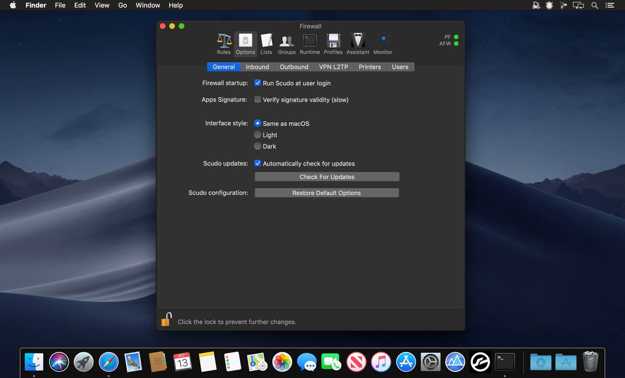Enable Verify signature validity checkbox
This screenshot has height=378, width=625.
point(258,100)
